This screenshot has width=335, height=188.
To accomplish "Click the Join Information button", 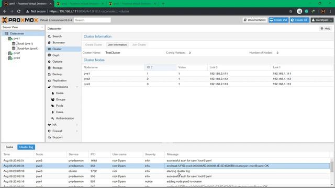I will [117, 45].
